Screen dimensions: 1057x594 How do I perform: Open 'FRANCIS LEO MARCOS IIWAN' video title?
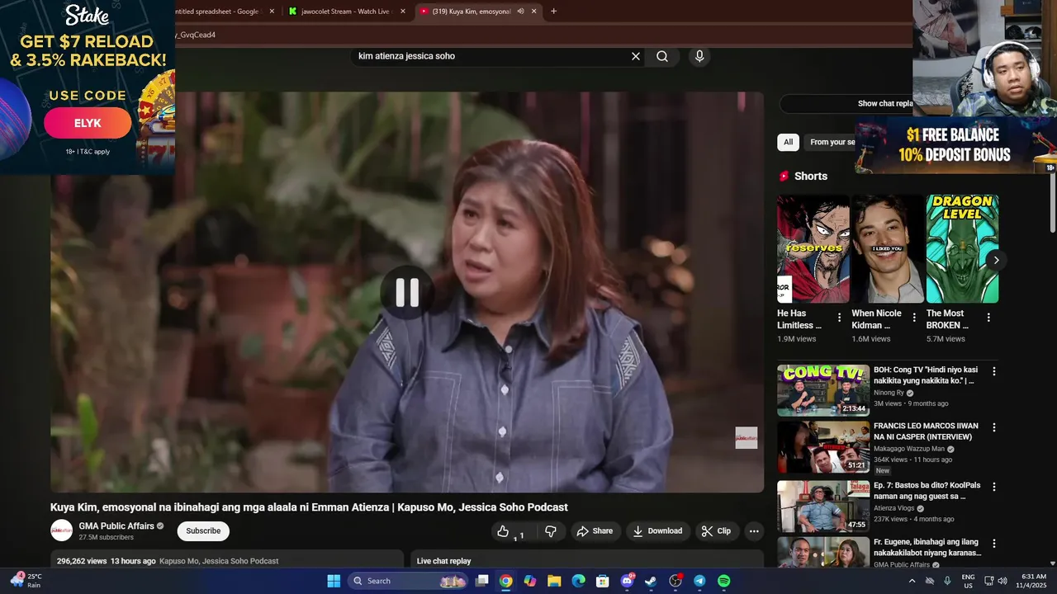click(x=926, y=431)
